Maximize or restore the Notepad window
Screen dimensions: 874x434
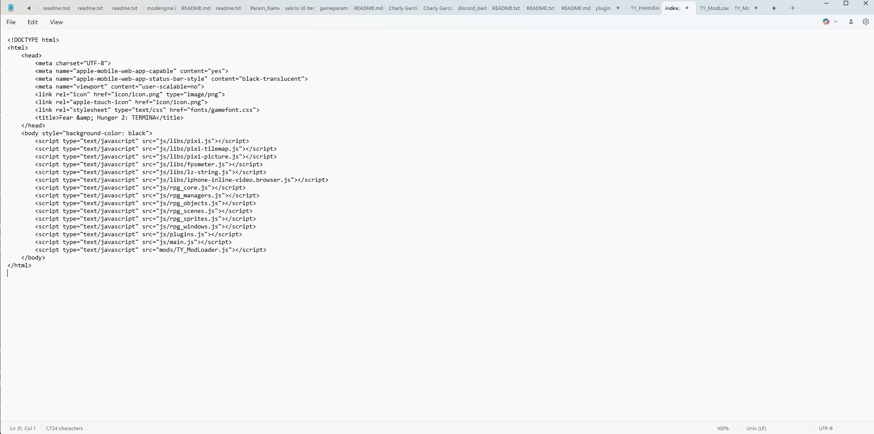tap(846, 3)
